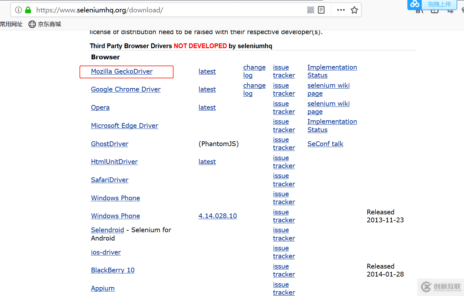Screen dimensions: 464x296
Task: Open page actions three-dot menu
Action: (341, 10)
